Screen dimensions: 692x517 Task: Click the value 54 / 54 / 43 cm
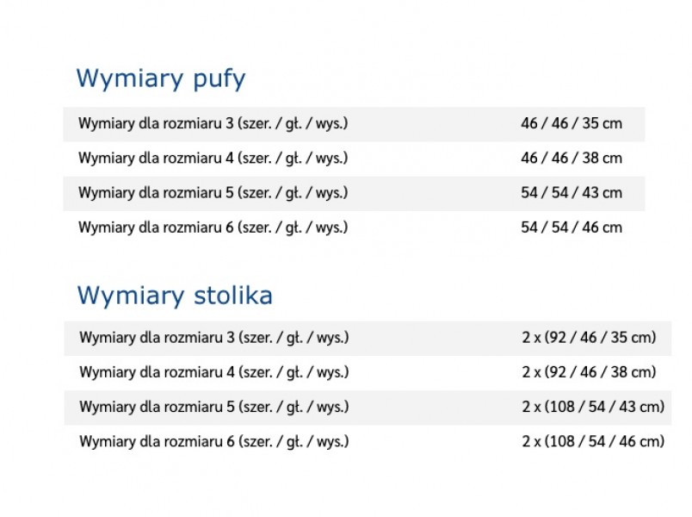tap(572, 193)
